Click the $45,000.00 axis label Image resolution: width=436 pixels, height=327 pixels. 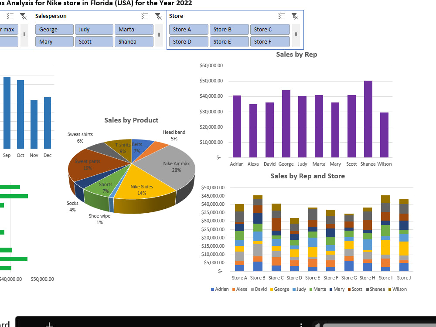(213, 196)
